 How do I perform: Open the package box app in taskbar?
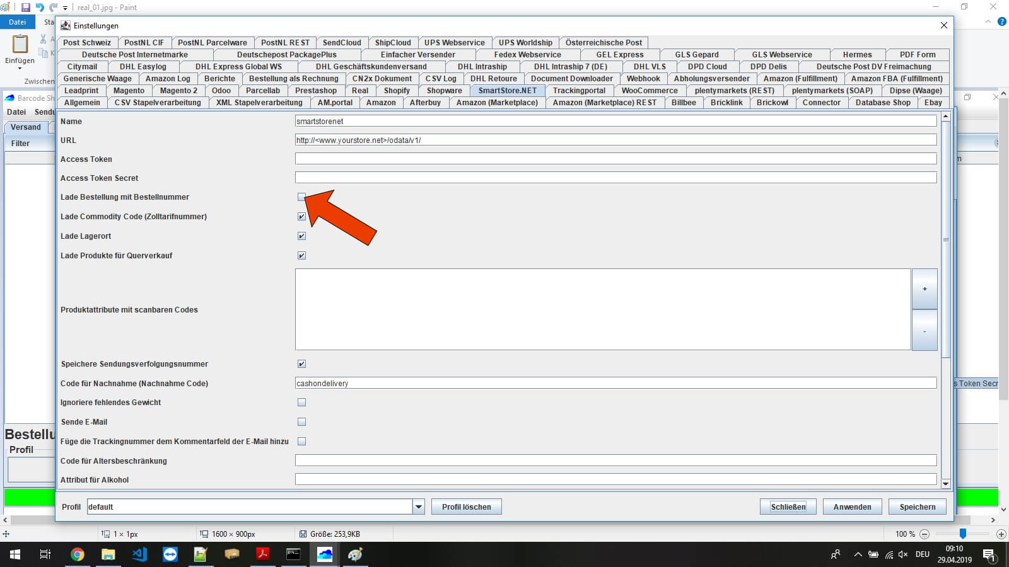pyautogui.click(x=231, y=554)
